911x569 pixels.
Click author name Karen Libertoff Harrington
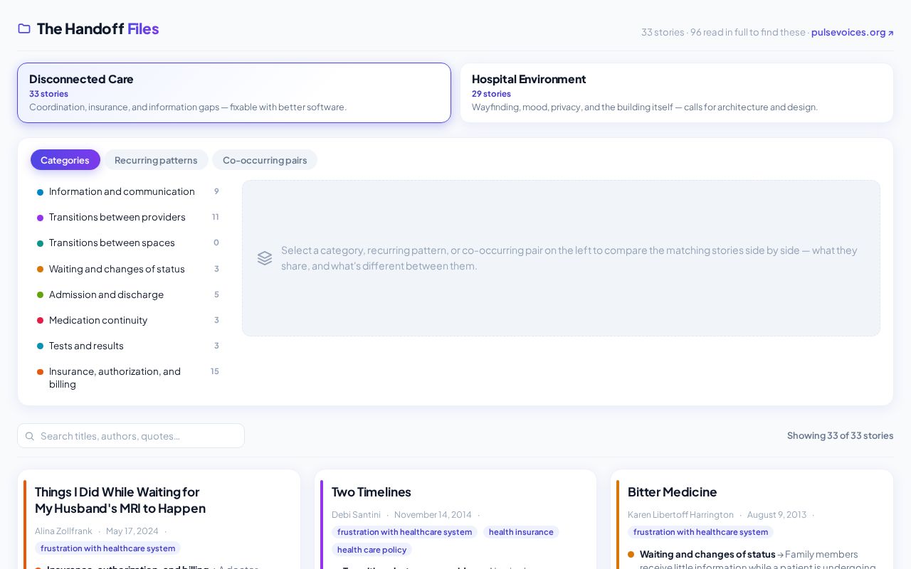pos(680,515)
